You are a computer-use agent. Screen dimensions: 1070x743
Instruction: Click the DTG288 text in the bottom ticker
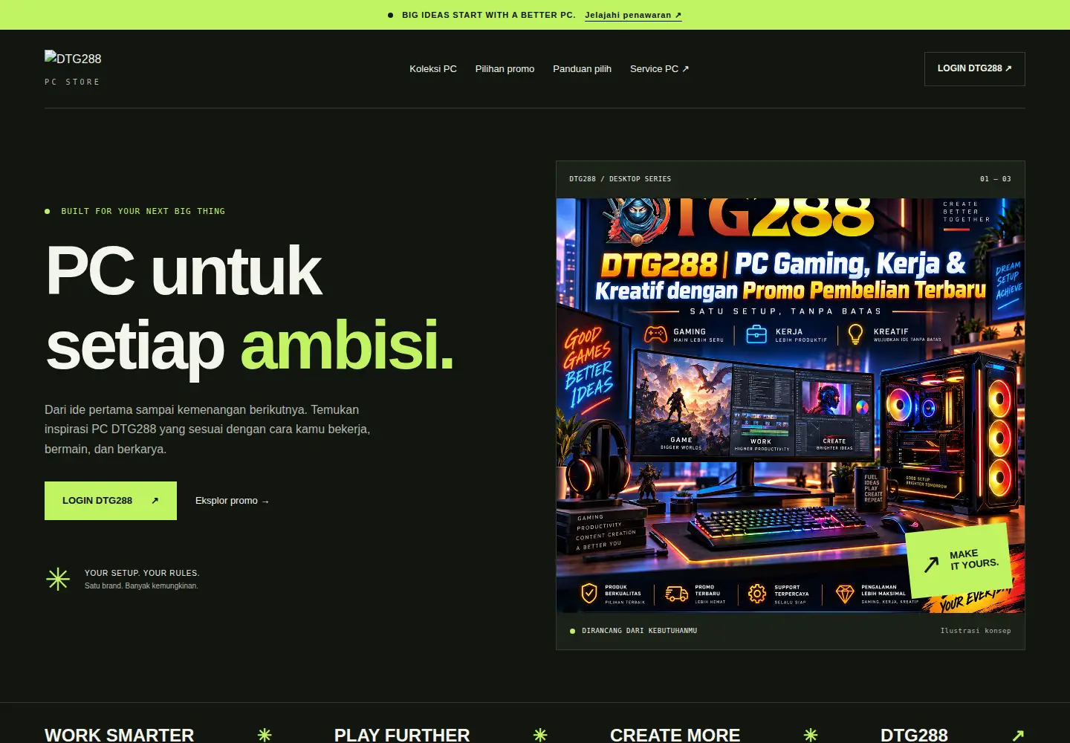[914, 735]
